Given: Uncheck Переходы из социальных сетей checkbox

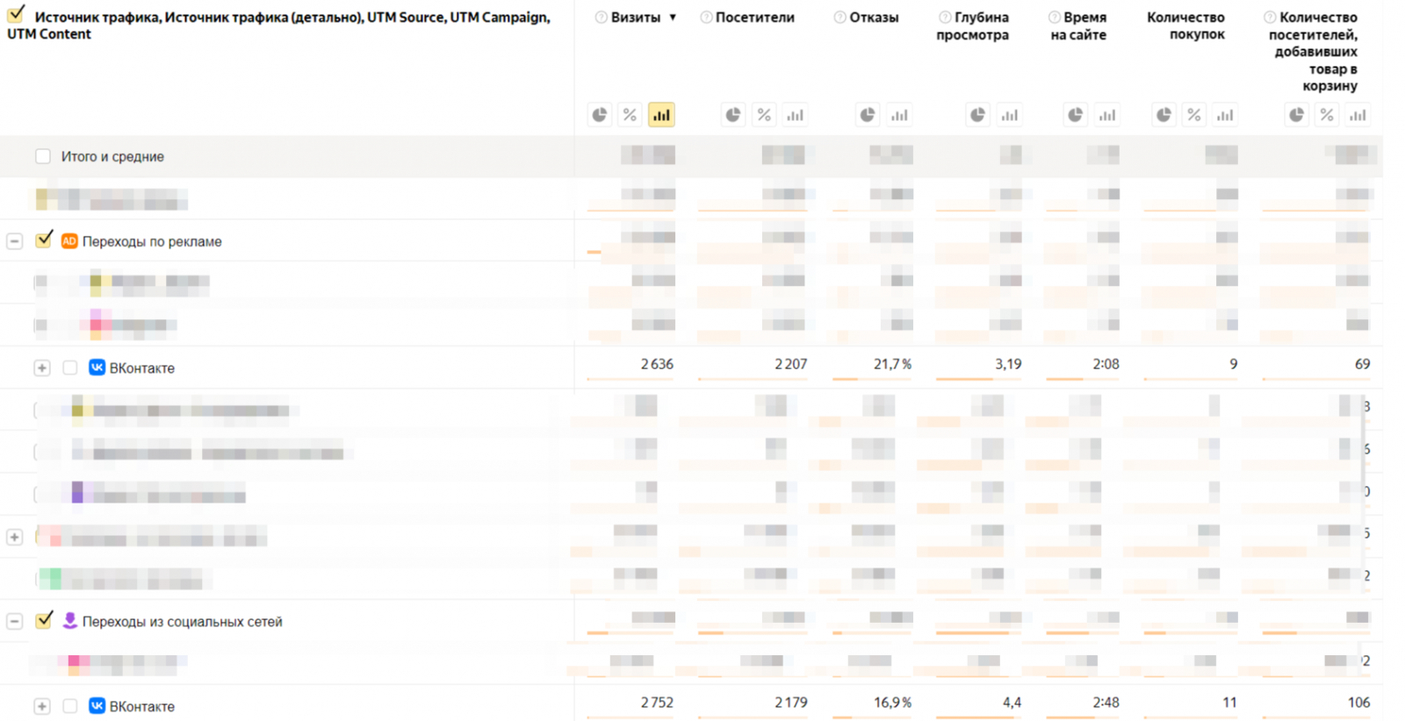Looking at the screenshot, I should 44,621.
